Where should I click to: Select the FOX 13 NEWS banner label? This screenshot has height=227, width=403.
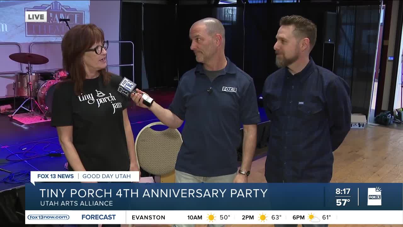pos(55,176)
